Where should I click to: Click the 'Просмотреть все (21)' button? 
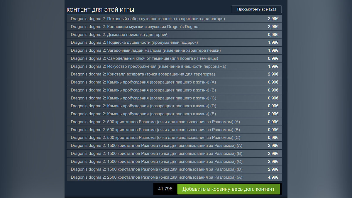(256, 9)
